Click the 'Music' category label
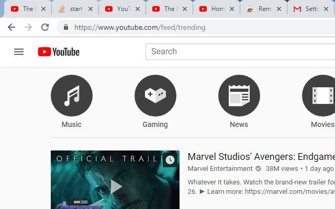The image size is (335, 209). [x=72, y=124]
